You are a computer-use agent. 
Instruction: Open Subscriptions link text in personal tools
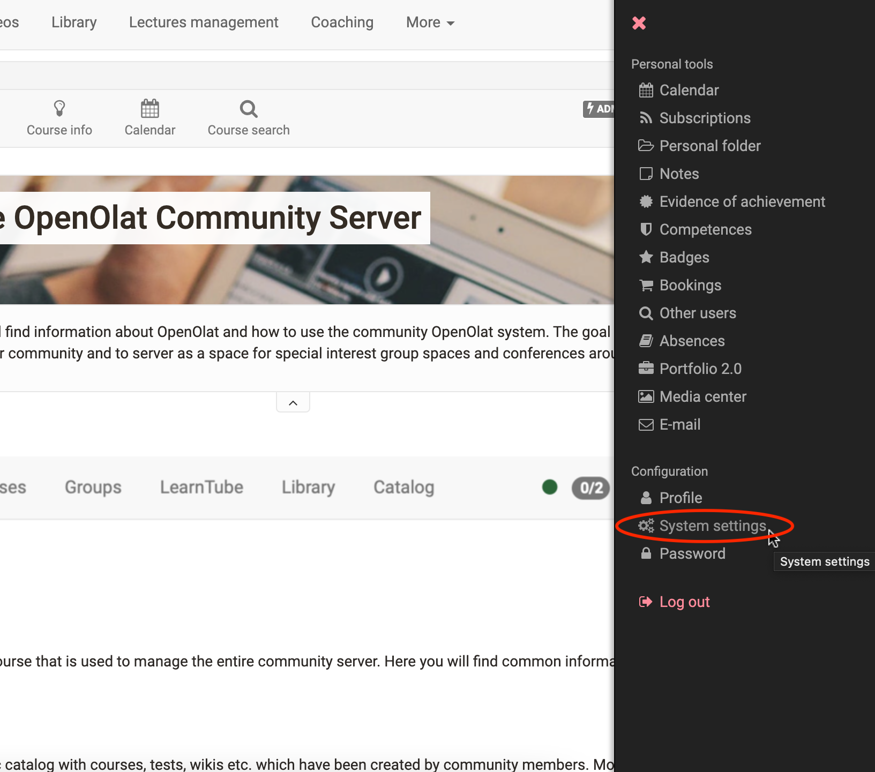705,118
